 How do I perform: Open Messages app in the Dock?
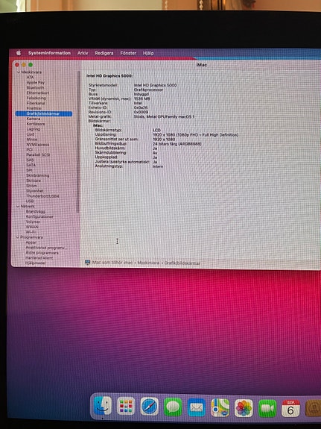(x=173, y=407)
